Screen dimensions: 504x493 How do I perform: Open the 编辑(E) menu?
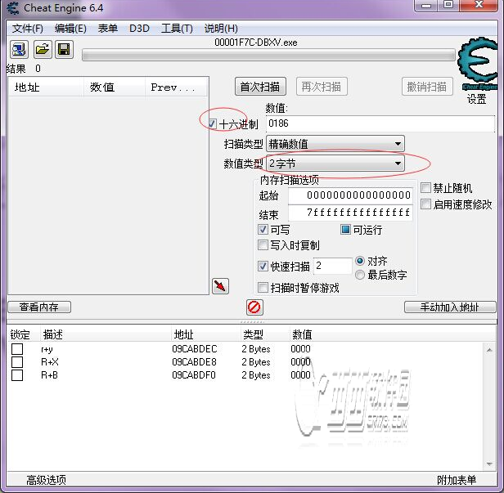(x=70, y=29)
